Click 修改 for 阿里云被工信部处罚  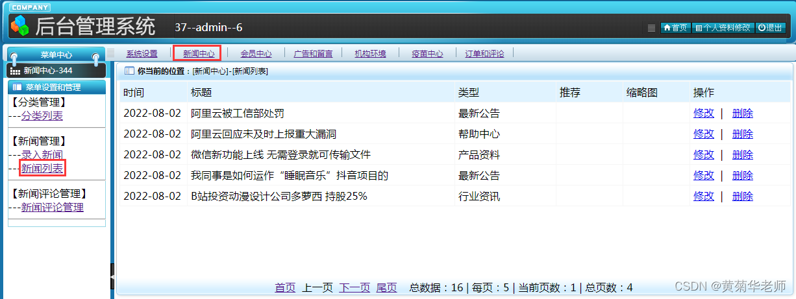[x=704, y=114]
